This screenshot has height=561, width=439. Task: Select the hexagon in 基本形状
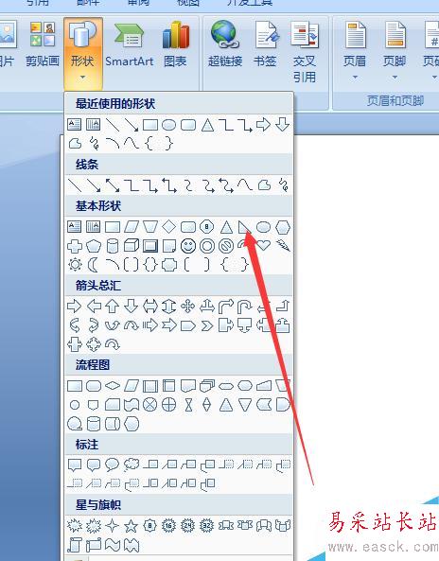283,227
